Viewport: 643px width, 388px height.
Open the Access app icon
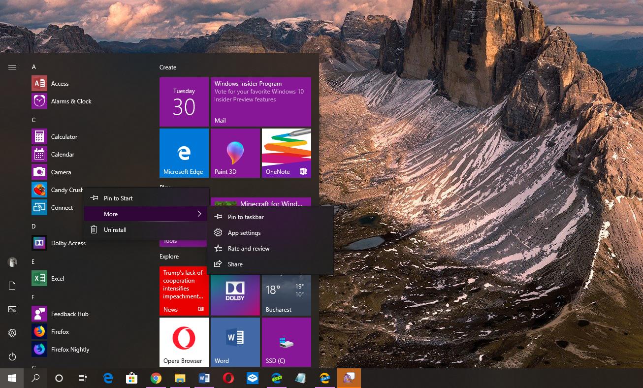click(x=39, y=84)
